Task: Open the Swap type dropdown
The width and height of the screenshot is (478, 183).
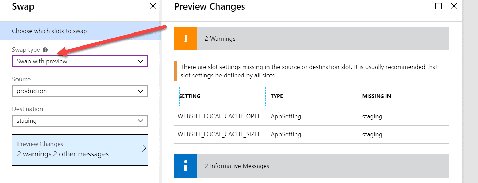Action: (x=80, y=61)
